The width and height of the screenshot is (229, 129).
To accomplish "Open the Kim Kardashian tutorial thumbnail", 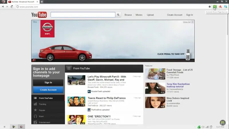I will pyautogui.click(x=155, y=88).
